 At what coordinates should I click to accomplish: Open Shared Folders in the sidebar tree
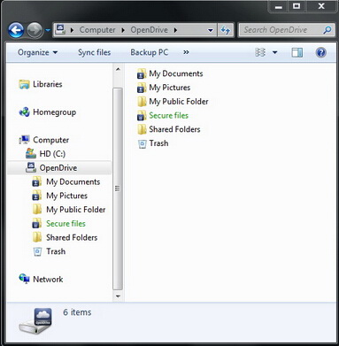72,237
